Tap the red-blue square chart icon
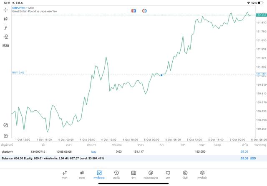The height and width of the screenshot is (186, 267). point(133,10)
